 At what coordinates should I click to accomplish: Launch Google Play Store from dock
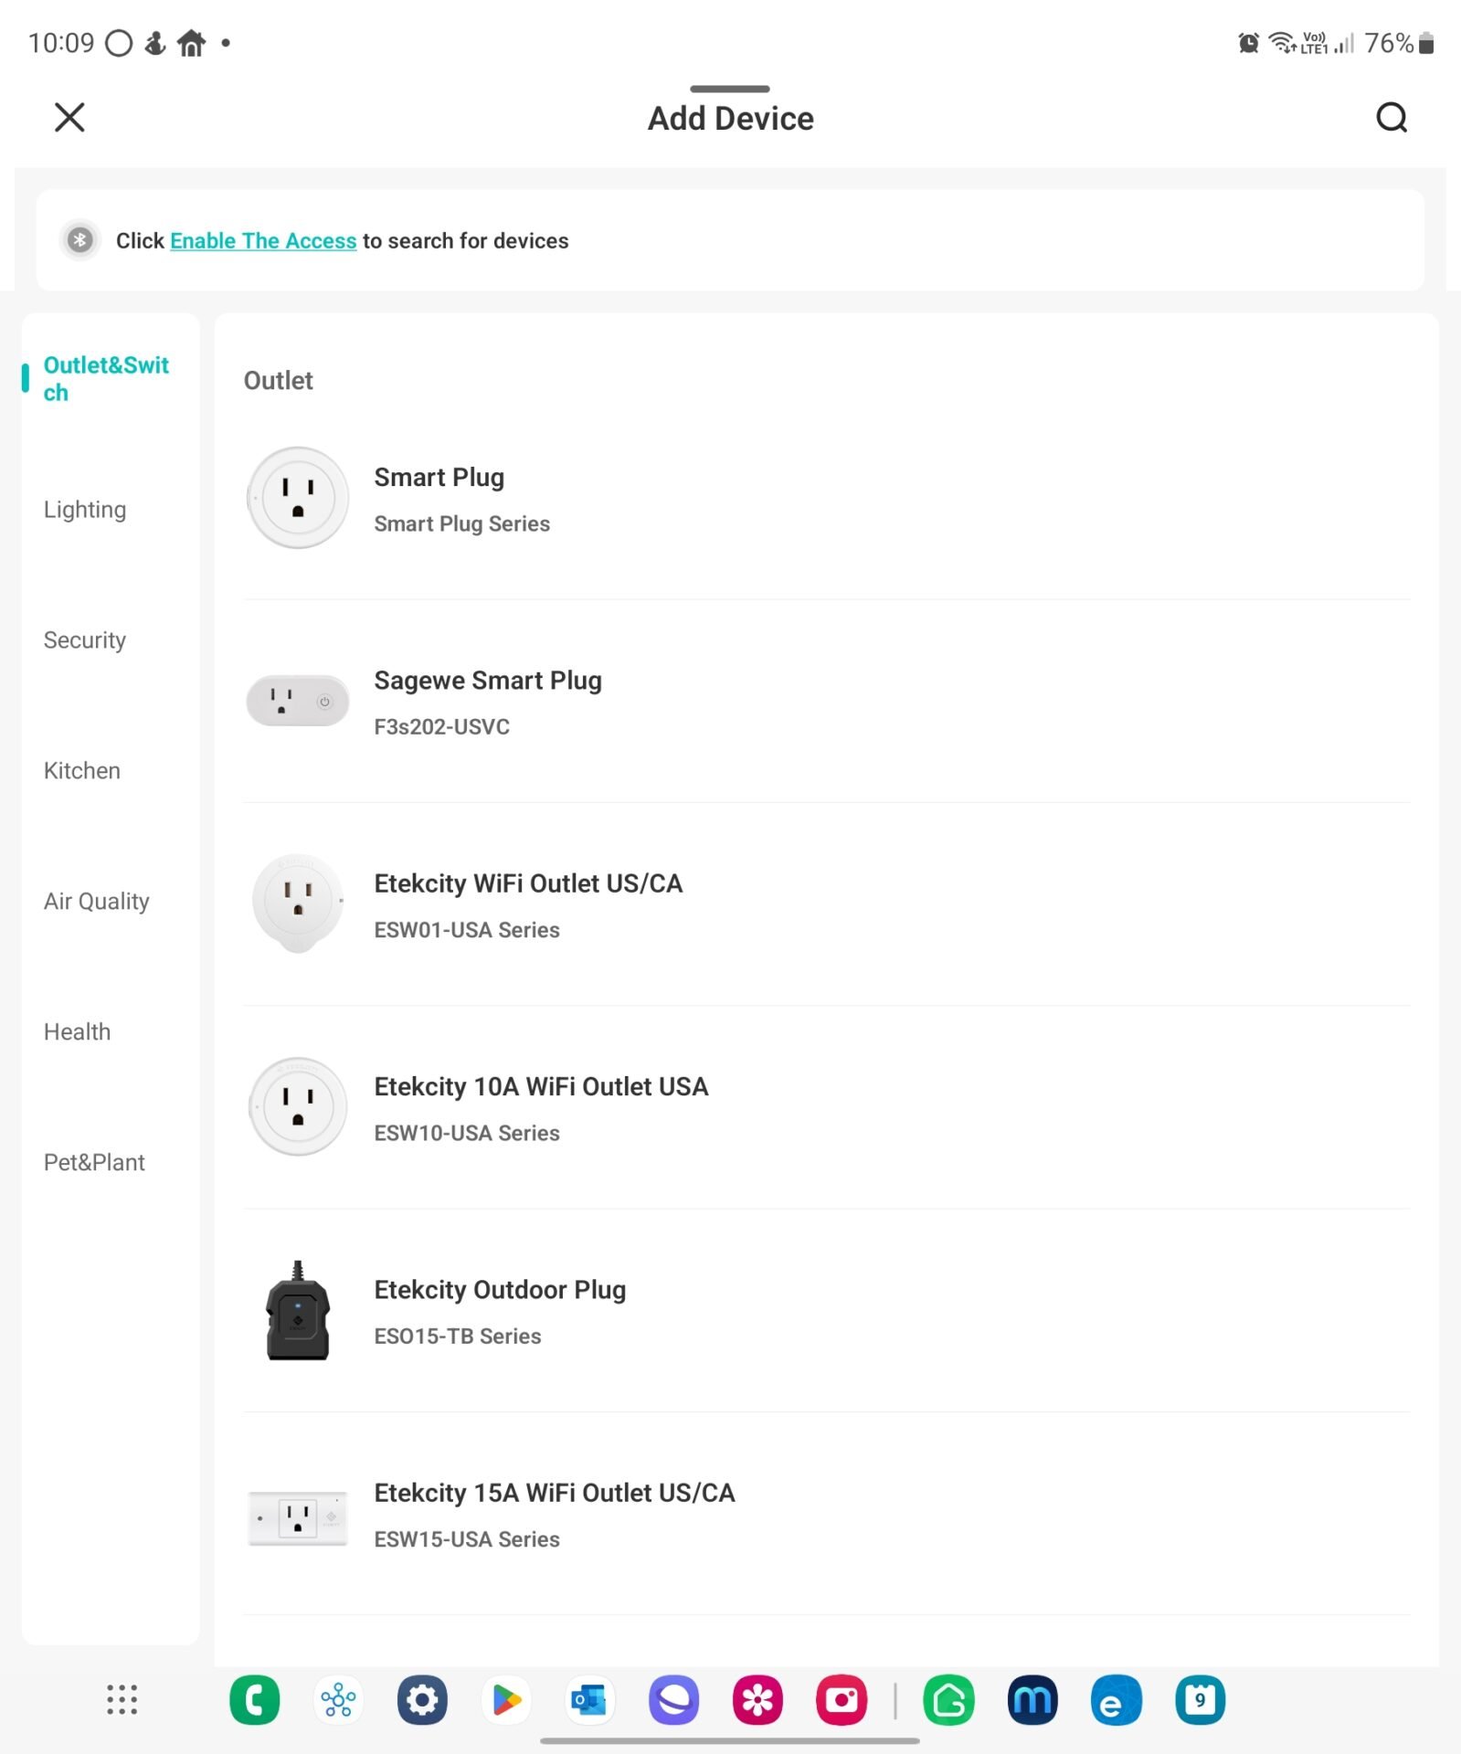tap(506, 1700)
